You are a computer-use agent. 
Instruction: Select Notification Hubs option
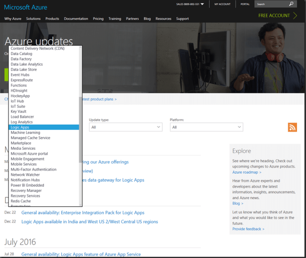click(x=44, y=180)
